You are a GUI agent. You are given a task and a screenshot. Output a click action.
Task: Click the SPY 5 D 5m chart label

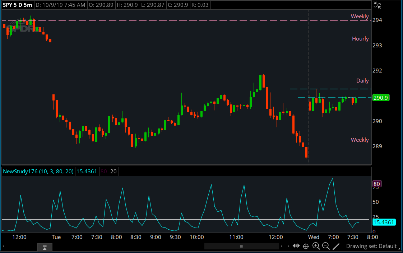[17, 5]
